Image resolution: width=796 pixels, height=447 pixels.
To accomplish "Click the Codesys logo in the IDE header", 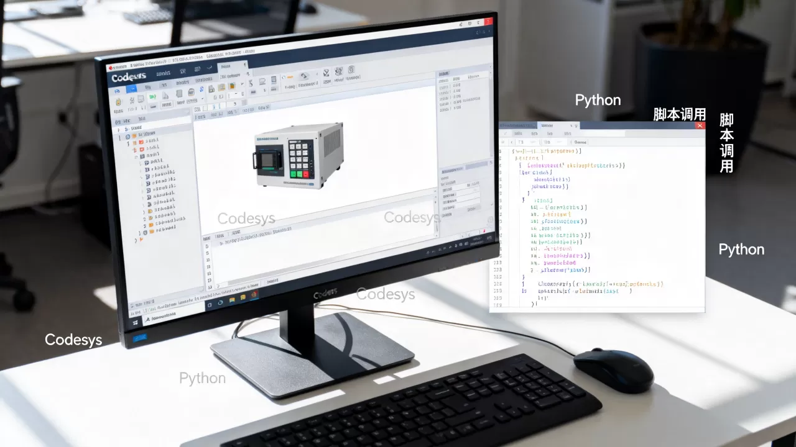I will pos(128,77).
